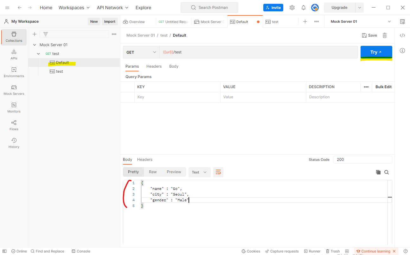Open the Collections sidebar panel

[14, 37]
